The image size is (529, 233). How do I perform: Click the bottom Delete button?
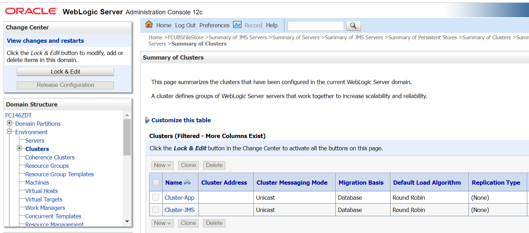click(214, 223)
